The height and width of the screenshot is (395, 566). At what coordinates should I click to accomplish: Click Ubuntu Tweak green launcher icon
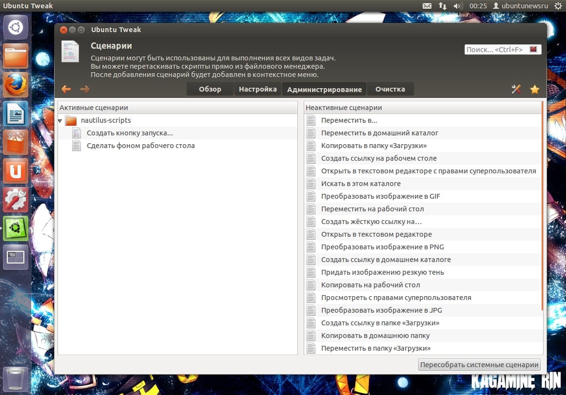[16, 228]
